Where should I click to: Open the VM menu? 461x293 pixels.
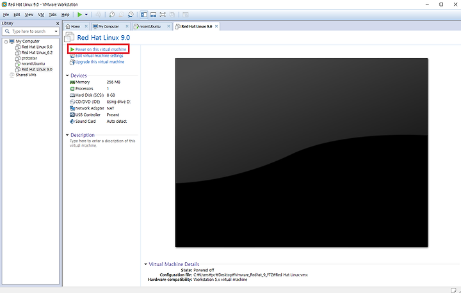pyautogui.click(x=41, y=15)
